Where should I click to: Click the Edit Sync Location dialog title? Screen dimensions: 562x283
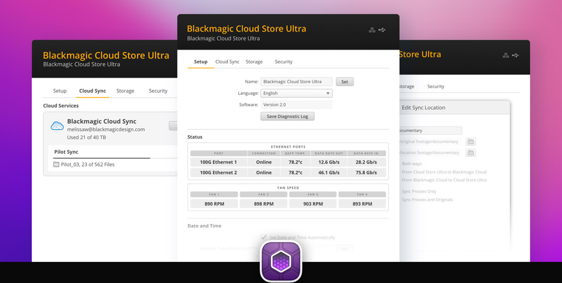(423, 108)
